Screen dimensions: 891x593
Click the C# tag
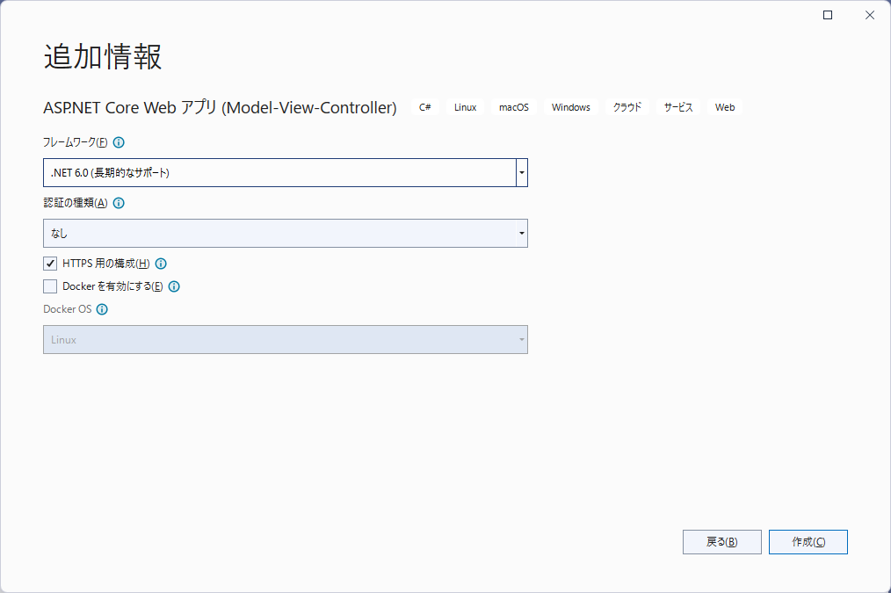(425, 107)
